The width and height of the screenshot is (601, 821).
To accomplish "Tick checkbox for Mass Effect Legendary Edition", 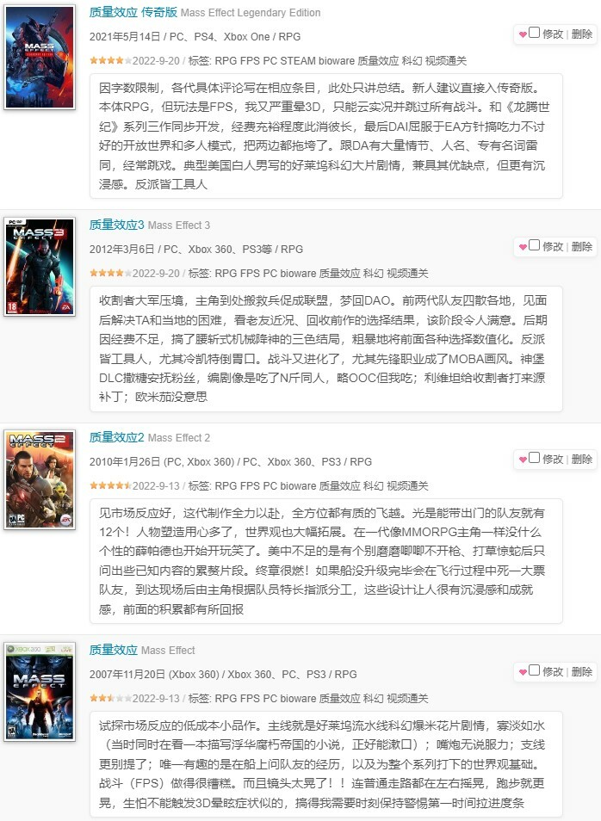I will [x=535, y=33].
